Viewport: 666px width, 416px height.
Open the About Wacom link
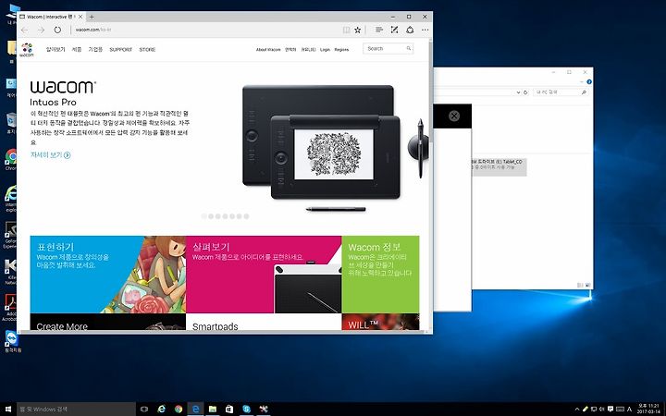tap(268, 50)
